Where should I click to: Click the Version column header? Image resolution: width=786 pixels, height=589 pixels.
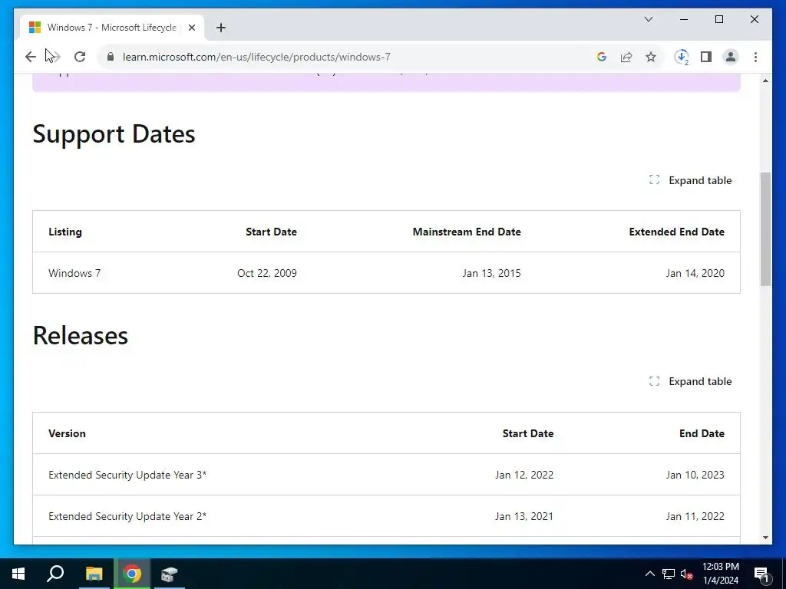point(68,434)
